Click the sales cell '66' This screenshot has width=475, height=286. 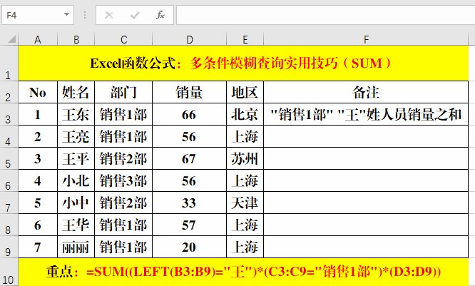(190, 114)
